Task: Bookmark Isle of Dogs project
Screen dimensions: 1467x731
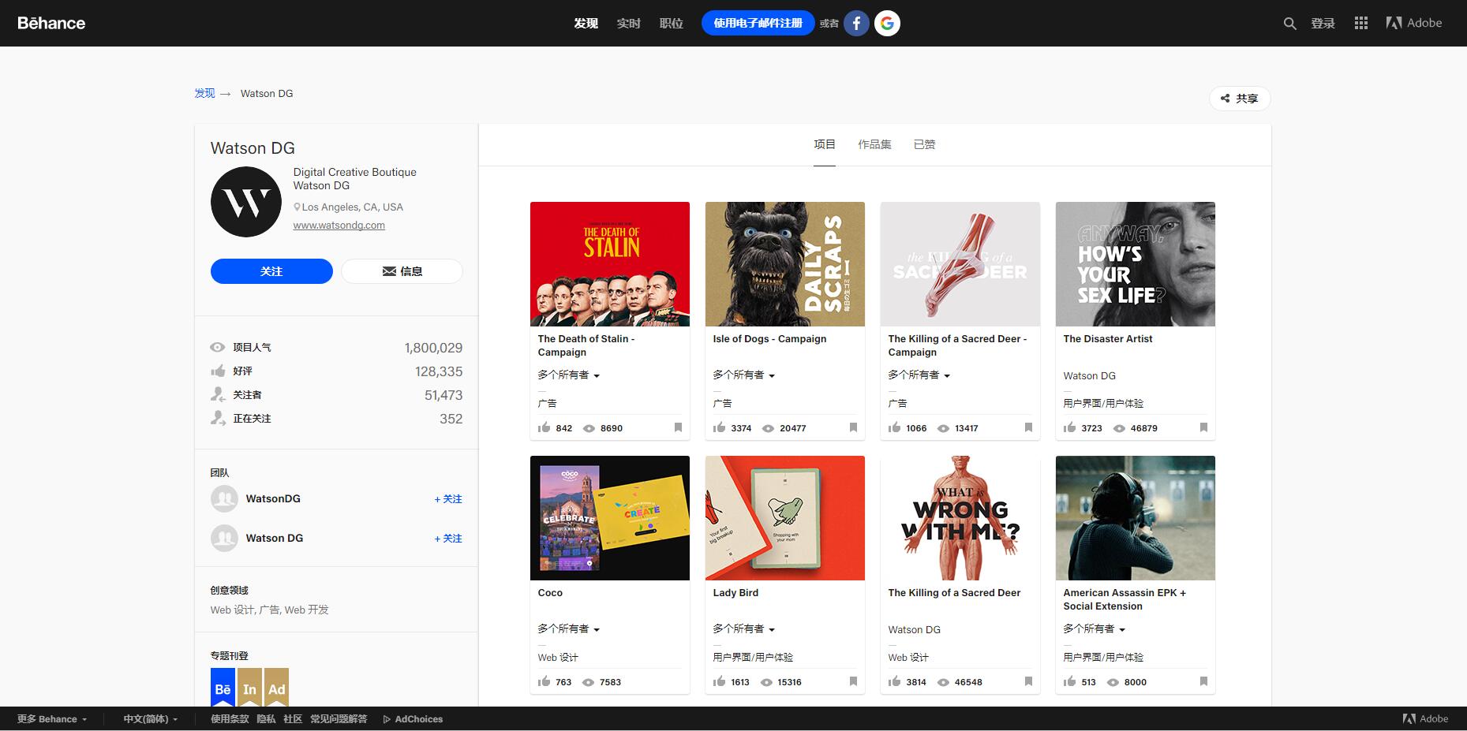Action: pyautogui.click(x=853, y=427)
